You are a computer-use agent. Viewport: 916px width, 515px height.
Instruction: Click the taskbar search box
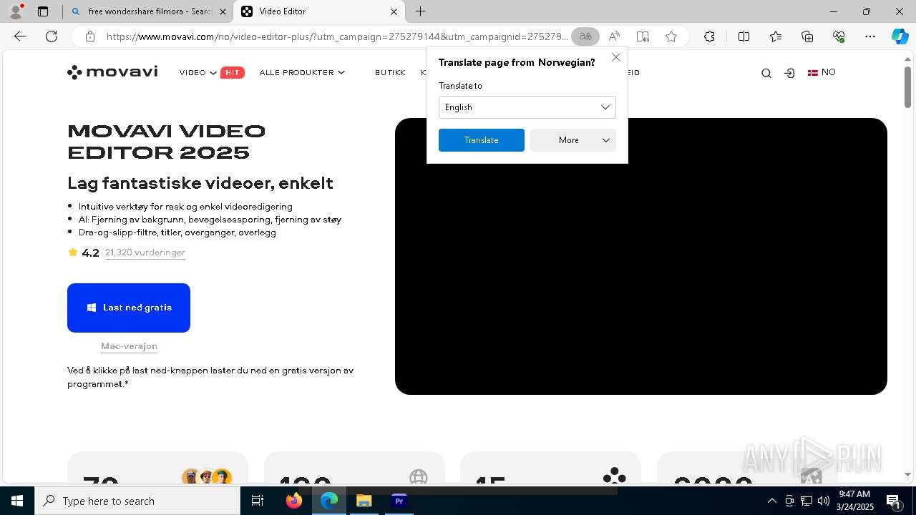[137, 501]
